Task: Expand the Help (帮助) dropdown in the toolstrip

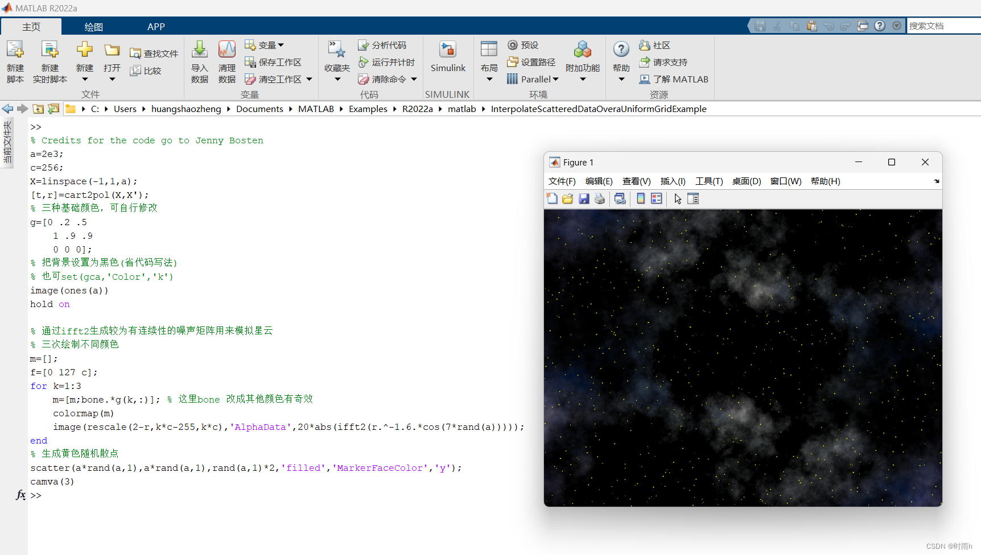Action: 621,79
